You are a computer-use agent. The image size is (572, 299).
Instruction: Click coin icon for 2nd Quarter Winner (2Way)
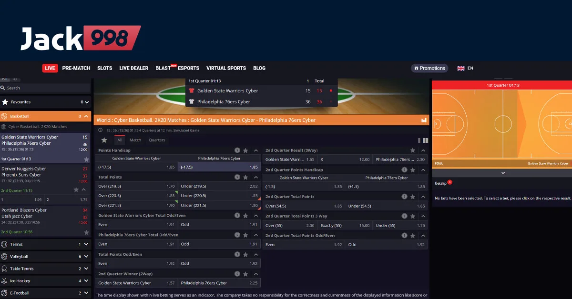(x=237, y=274)
